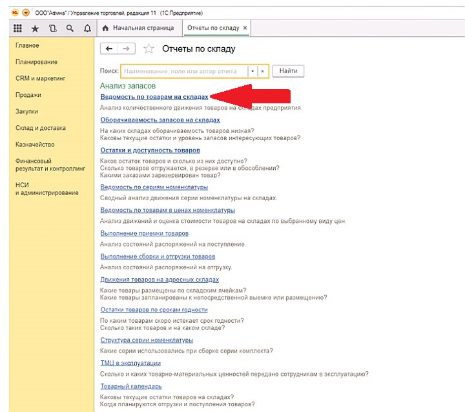Open Остатки товаров по срокам годности report
This screenshot has width=465, height=412.
pyautogui.click(x=154, y=310)
